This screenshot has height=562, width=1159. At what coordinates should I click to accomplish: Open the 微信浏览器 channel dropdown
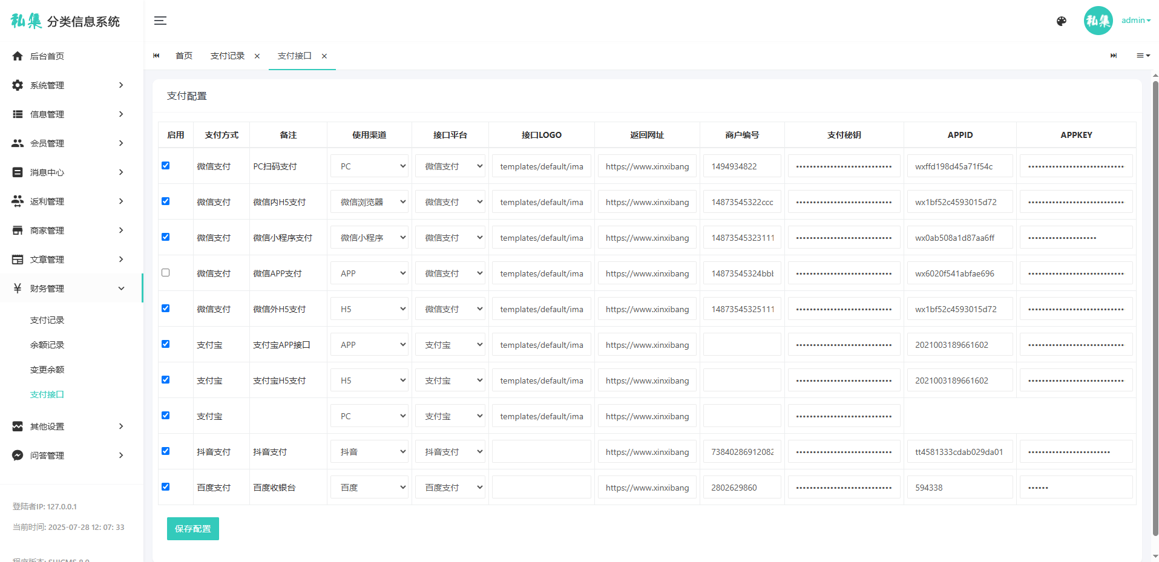click(369, 202)
